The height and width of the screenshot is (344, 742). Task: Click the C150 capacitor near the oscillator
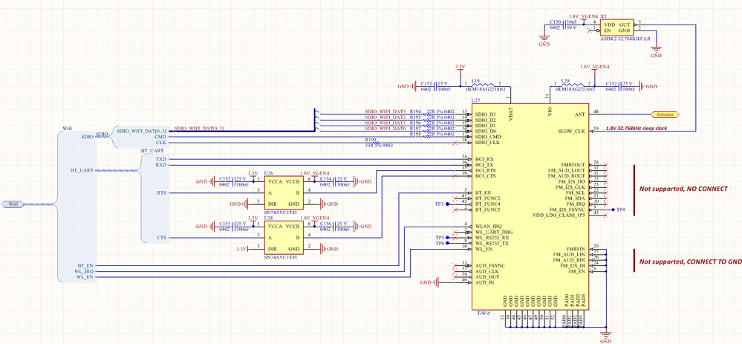point(564,25)
